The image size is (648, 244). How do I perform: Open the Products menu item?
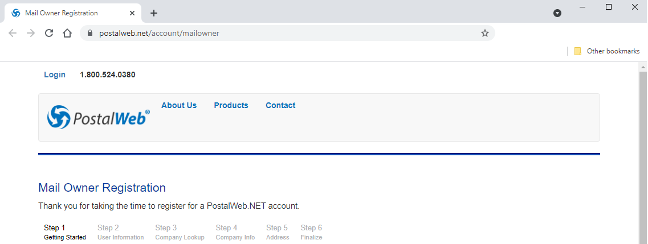tap(231, 106)
